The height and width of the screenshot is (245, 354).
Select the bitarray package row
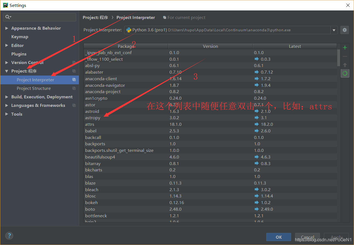coord(210,163)
